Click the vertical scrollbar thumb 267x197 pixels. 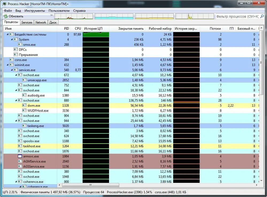click(261, 63)
